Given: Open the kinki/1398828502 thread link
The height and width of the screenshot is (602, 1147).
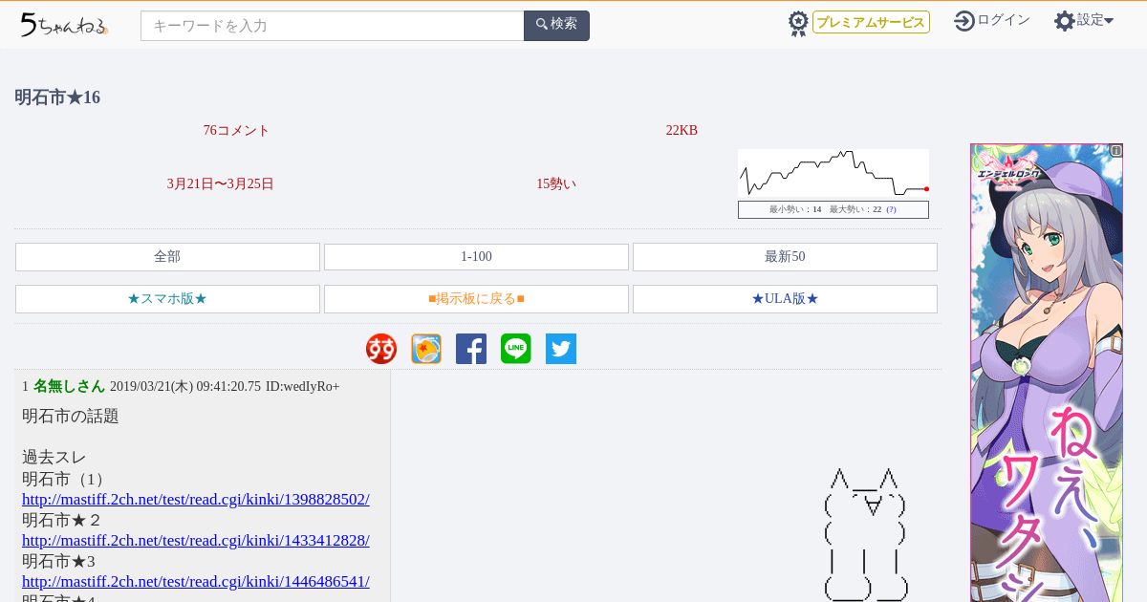Looking at the screenshot, I should click(x=196, y=499).
